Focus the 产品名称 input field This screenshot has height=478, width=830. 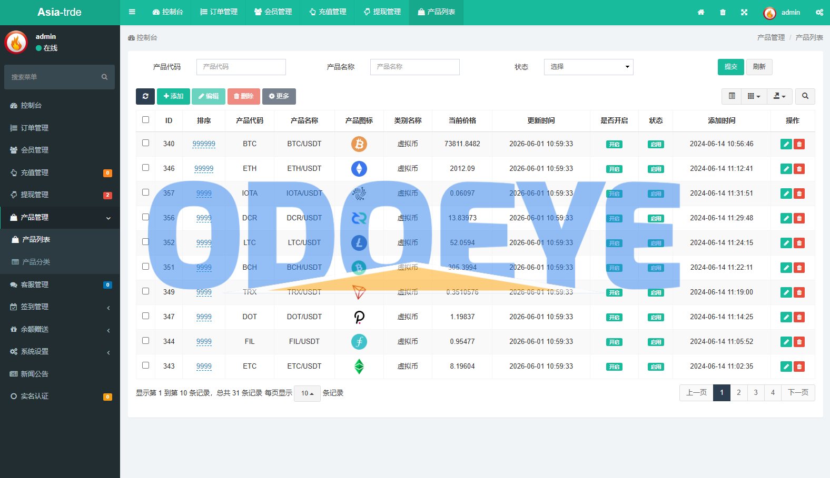tap(415, 67)
